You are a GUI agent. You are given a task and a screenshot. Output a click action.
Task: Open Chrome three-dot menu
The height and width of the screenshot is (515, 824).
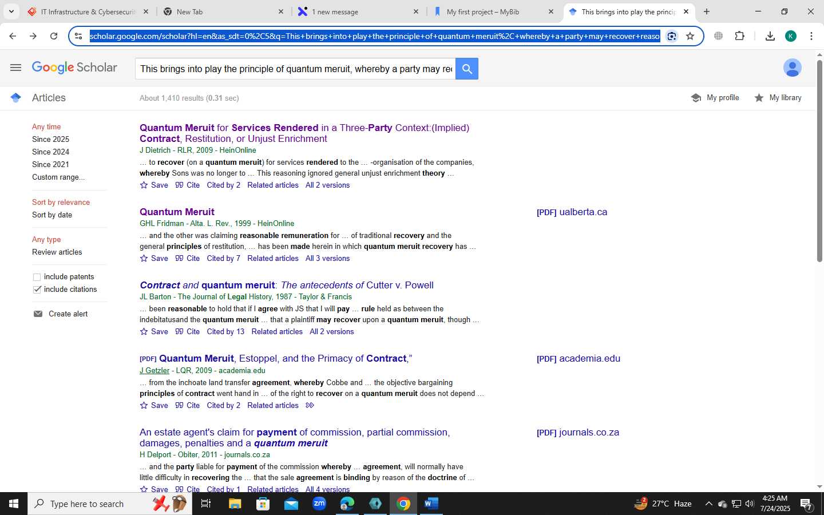811,36
